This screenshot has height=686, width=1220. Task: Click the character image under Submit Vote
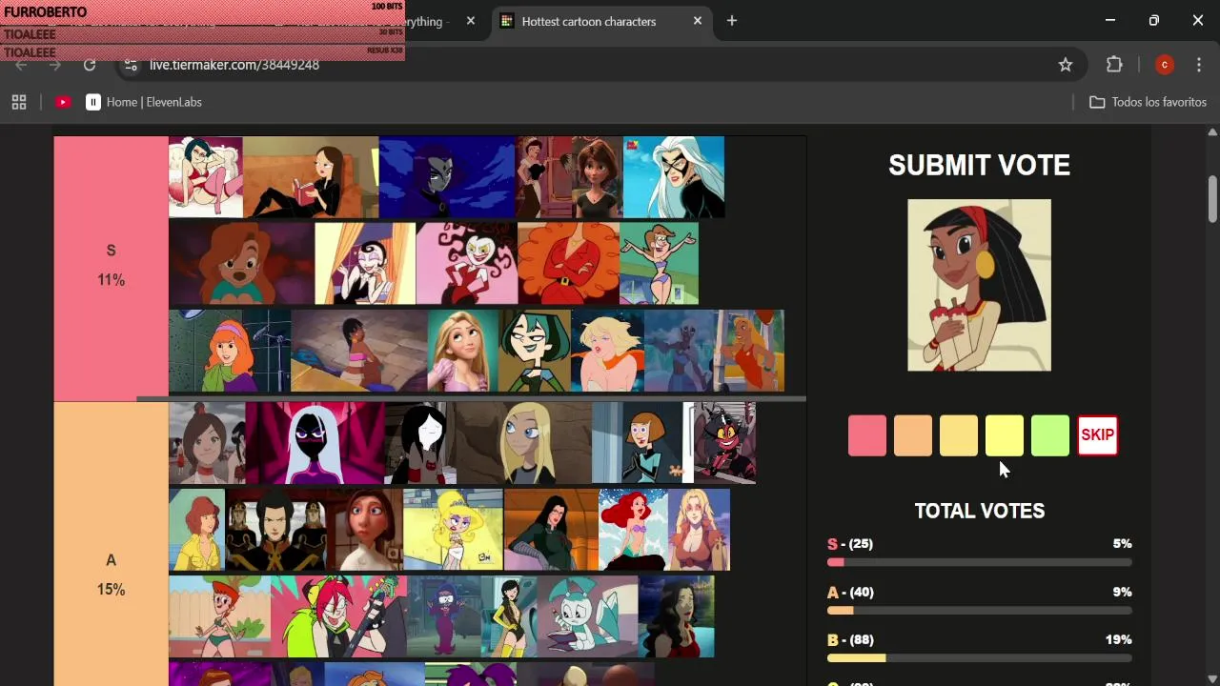(979, 285)
